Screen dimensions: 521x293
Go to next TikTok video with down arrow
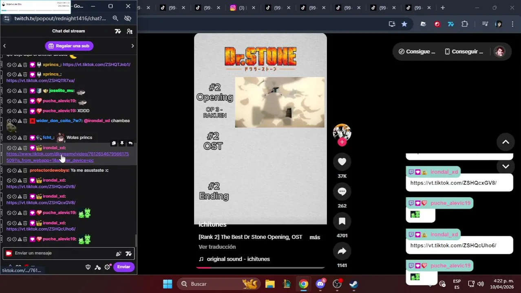click(506, 166)
